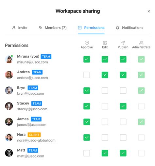Click the Permissions checkbox icon in tab
The height and width of the screenshot is (166, 155).
pyautogui.click(x=80, y=28)
